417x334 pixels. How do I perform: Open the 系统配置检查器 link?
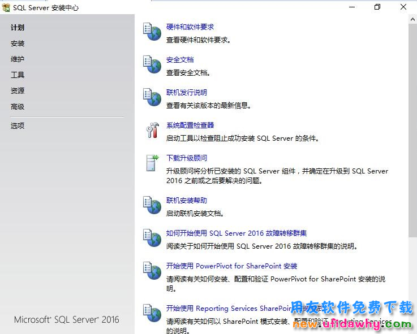tap(190, 125)
